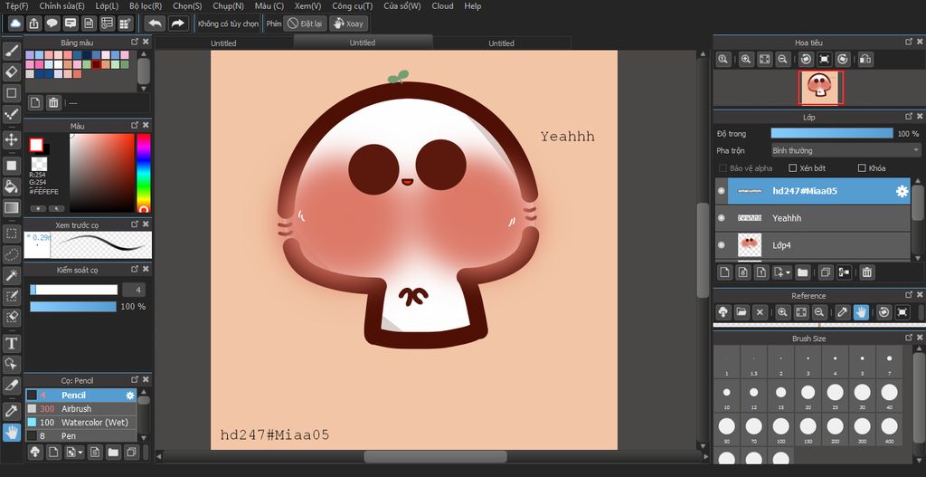Open add-brush dropdown in brush panel
The image size is (926, 477).
click(80, 453)
